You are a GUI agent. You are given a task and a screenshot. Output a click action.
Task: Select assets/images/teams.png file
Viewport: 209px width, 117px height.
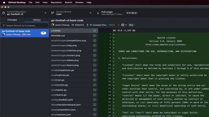[x=74, y=65]
